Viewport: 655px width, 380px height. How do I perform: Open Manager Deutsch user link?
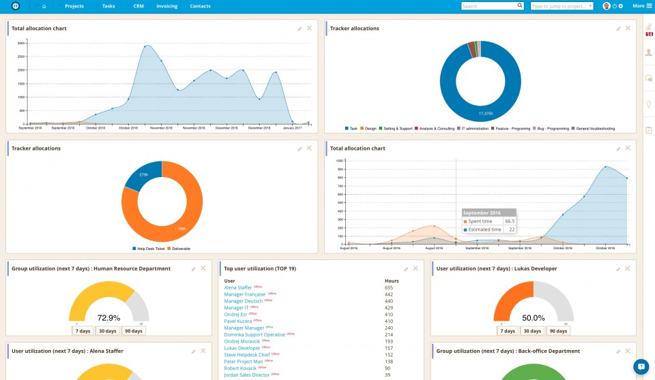243,301
